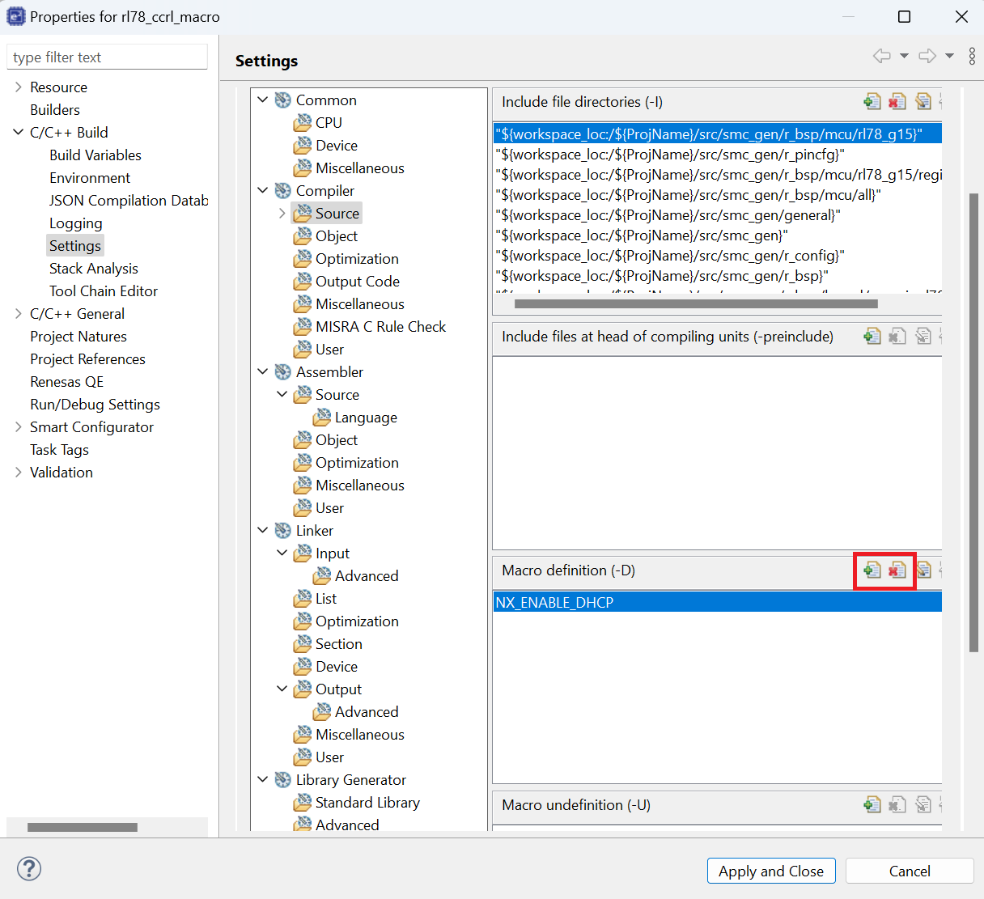
Task: Open Build Variables page
Action: point(95,155)
